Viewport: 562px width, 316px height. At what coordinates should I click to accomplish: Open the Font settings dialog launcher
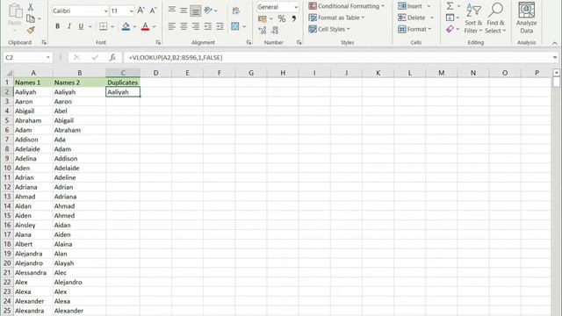point(158,42)
